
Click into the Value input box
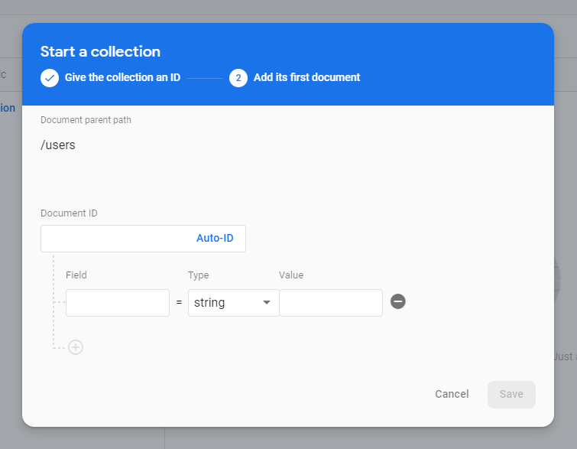coord(330,303)
